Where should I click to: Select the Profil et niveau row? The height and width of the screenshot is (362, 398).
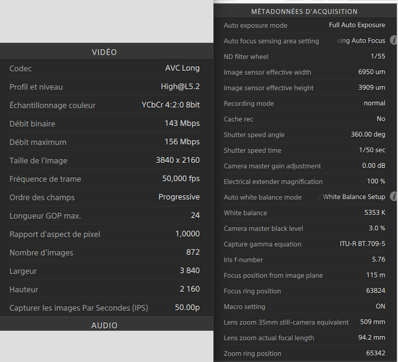[104, 87]
